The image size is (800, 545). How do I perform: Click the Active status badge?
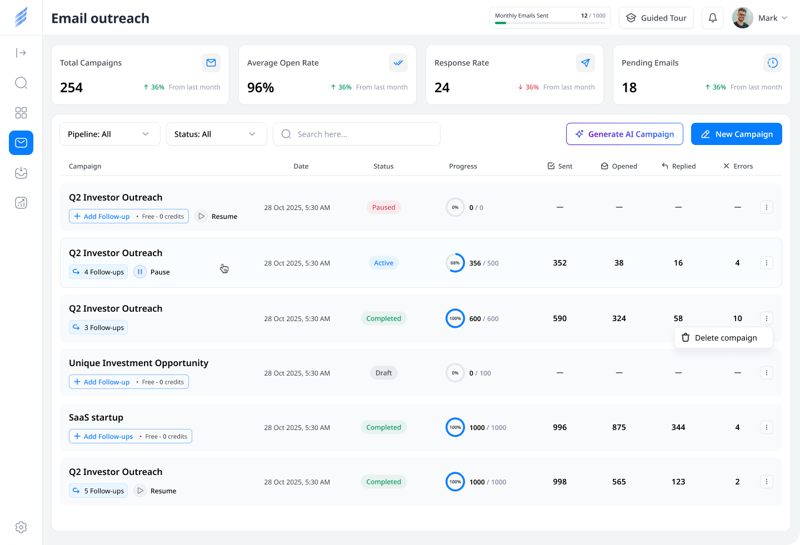pyautogui.click(x=384, y=263)
